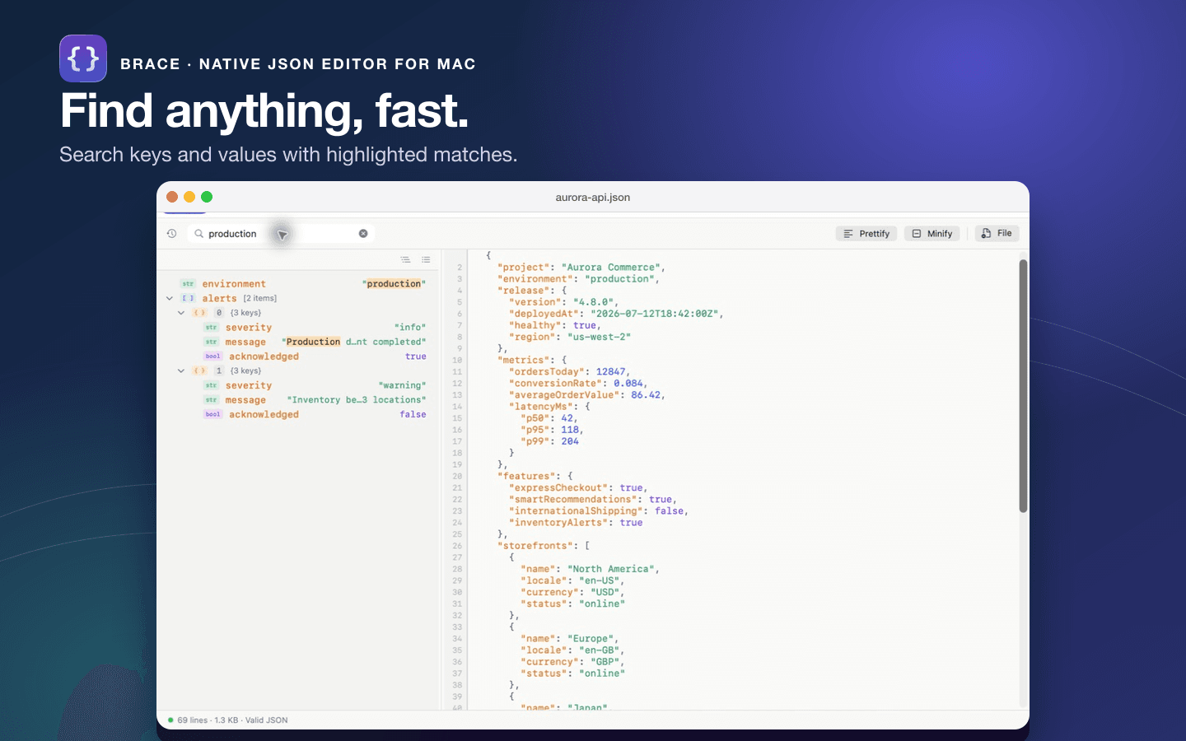Viewport: 1186px width, 741px height.
Task: Focus the search field containing production
Action: click(280, 234)
